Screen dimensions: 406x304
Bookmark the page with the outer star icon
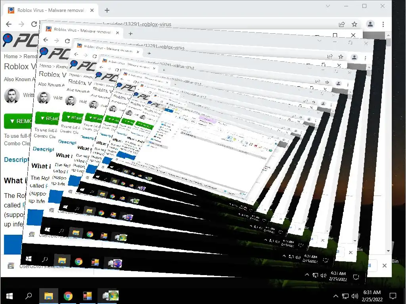click(354, 24)
